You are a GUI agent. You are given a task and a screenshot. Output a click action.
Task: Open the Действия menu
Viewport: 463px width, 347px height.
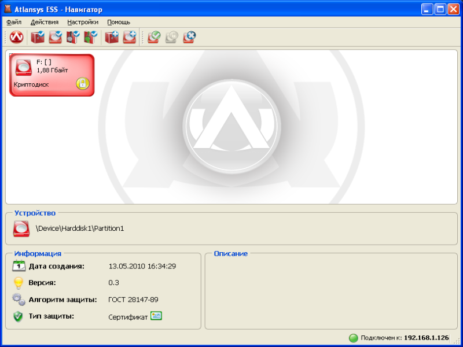[45, 22]
